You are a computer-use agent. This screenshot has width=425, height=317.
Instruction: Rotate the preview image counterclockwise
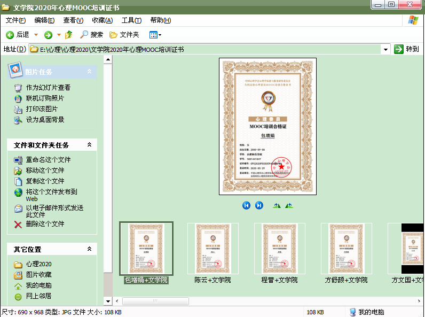click(x=289, y=205)
